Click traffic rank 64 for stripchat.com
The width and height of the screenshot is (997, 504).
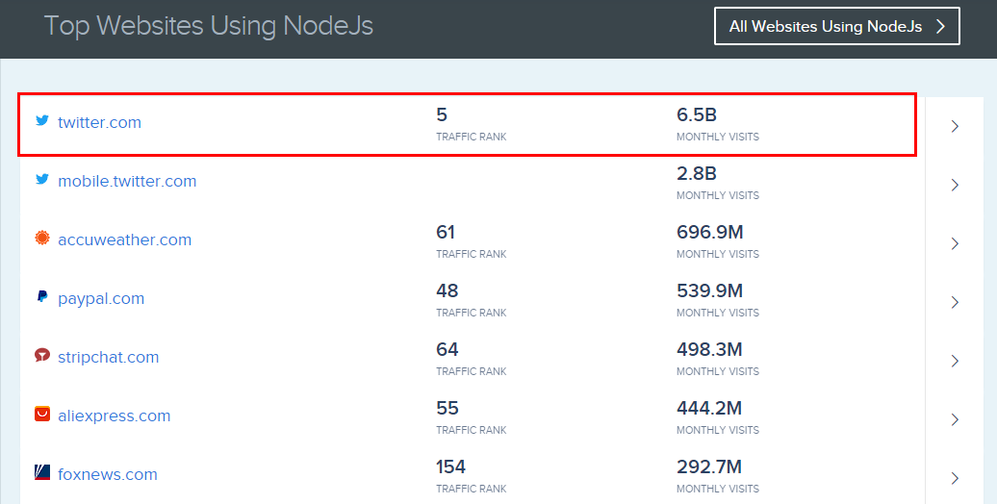(x=447, y=349)
